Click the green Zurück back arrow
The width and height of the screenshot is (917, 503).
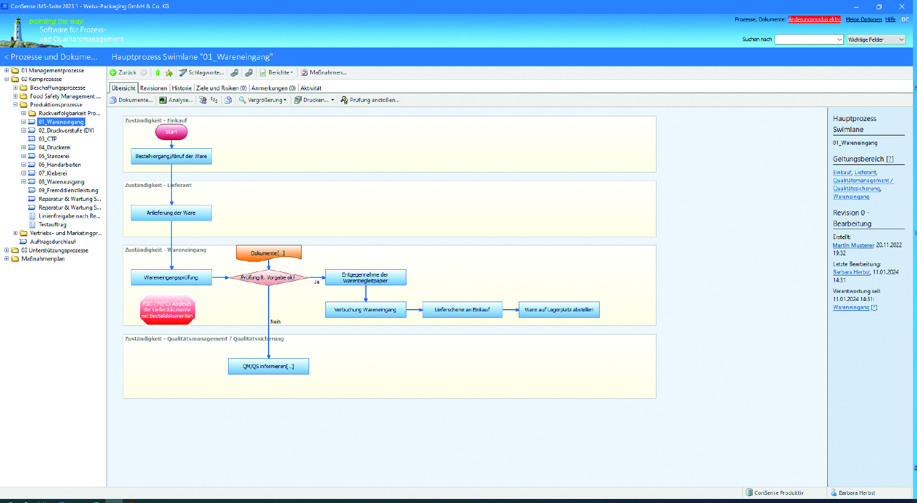click(113, 73)
